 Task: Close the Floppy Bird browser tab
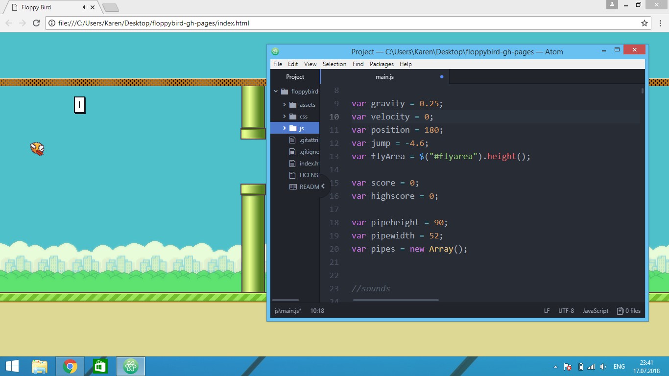pyautogui.click(x=93, y=7)
